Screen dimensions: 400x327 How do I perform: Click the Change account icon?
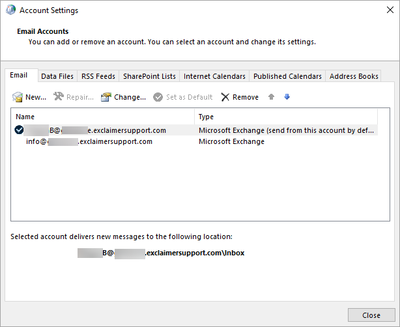coord(106,97)
